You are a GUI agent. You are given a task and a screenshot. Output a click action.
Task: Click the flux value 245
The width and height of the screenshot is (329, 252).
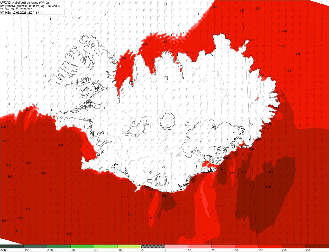215,7
